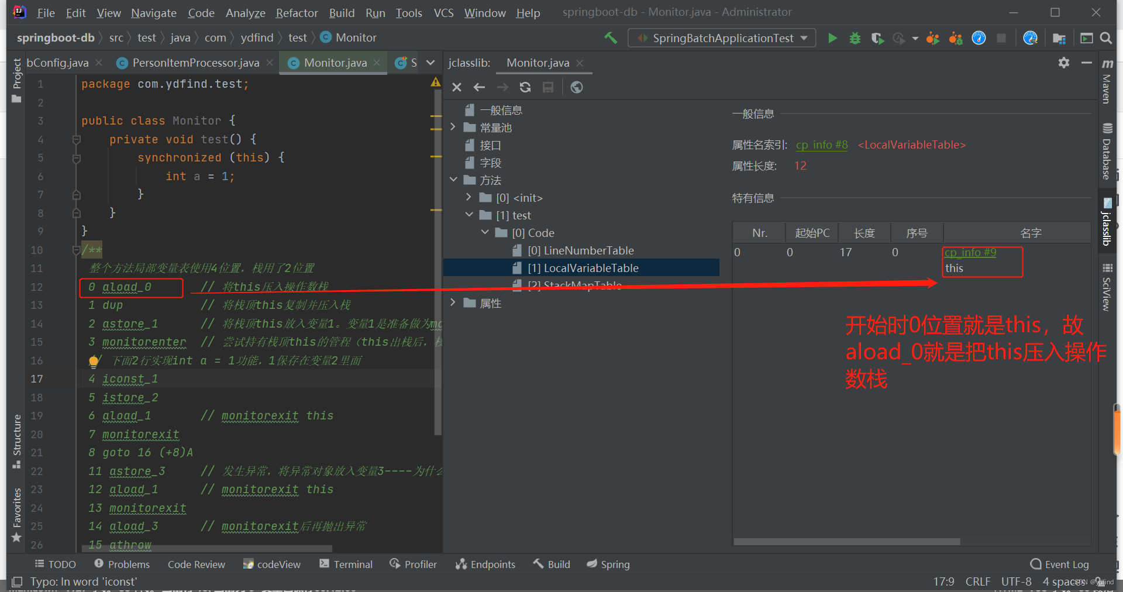
Task: Go back in jclasslib browser
Action: pos(479,87)
